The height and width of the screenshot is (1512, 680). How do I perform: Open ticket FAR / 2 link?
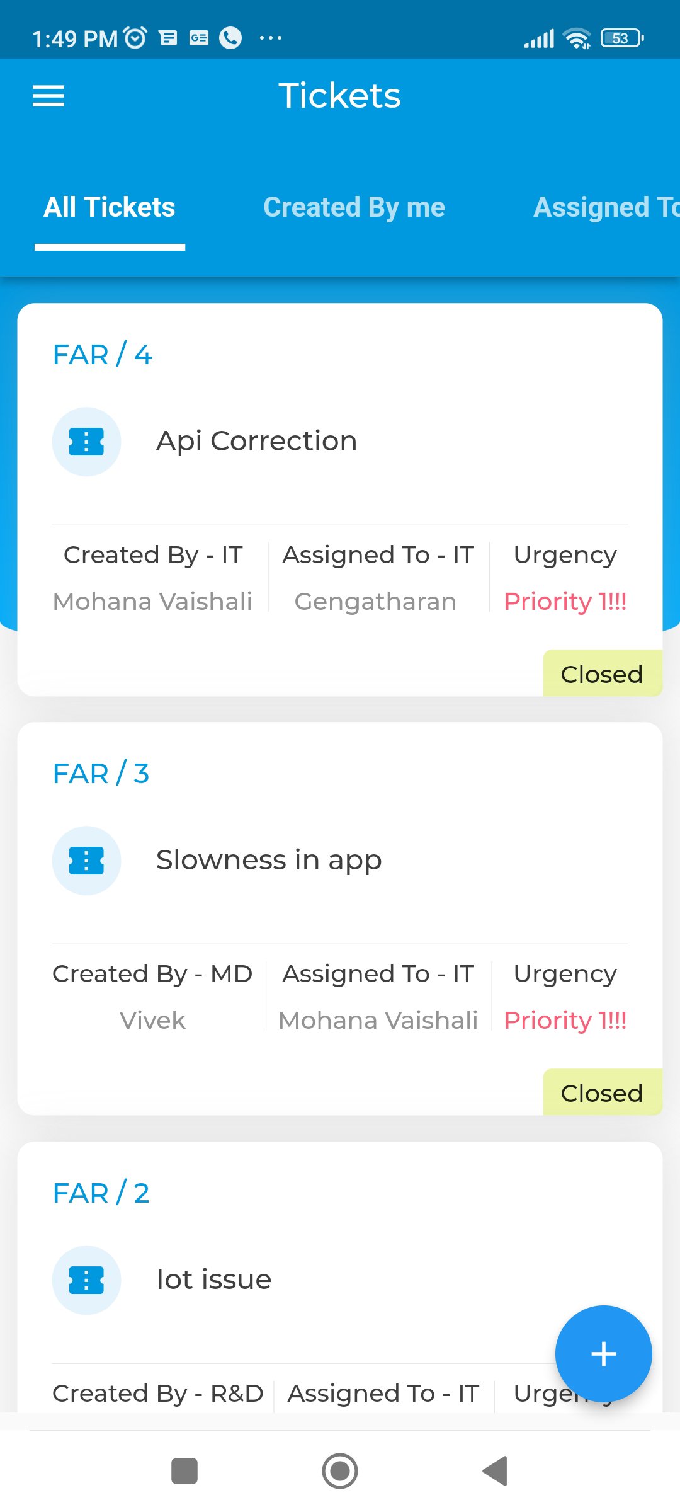(101, 1193)
